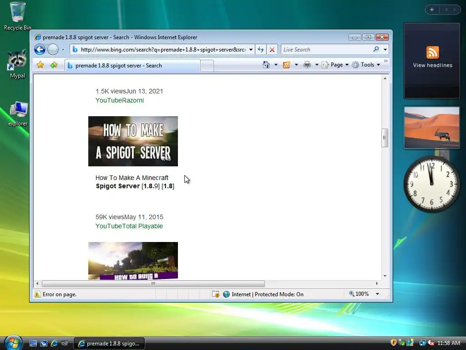
Task: Expand the zoom level dropdown arrow
Action: point(377,294)
